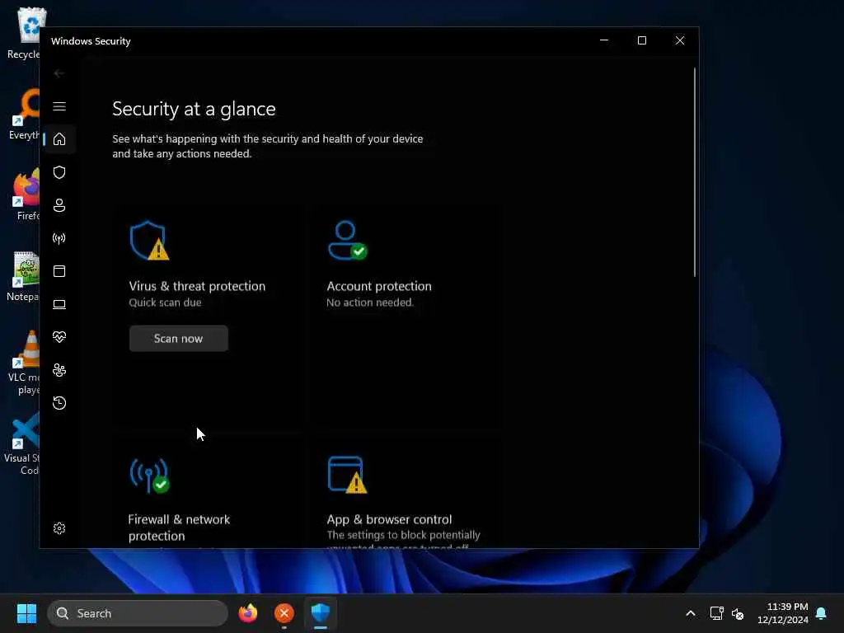This screenshot has height=633, width=844.
Task: Open Device performance & health heart icon
Action: point(59,337)
